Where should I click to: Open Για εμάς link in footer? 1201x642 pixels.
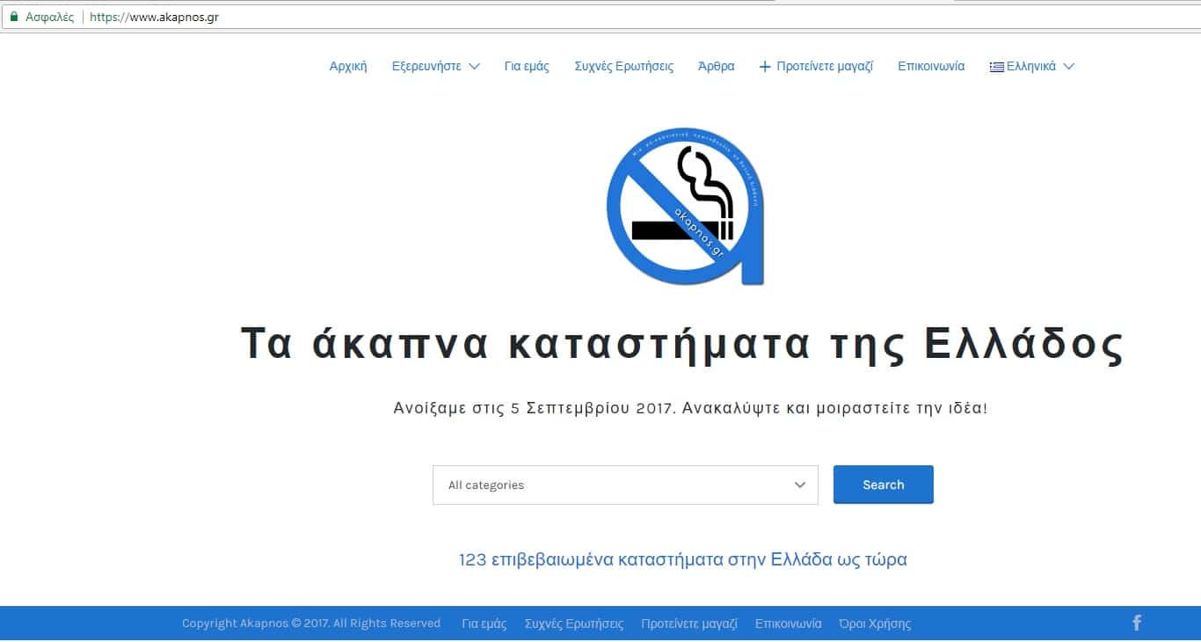[484, 624]
